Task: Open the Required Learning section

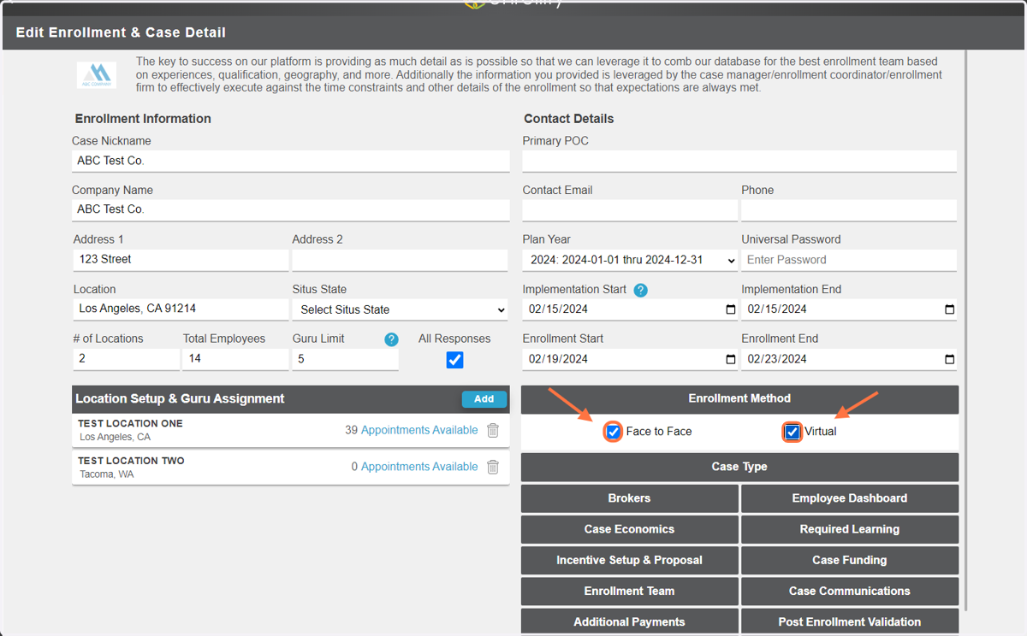Action: [850, 529]
